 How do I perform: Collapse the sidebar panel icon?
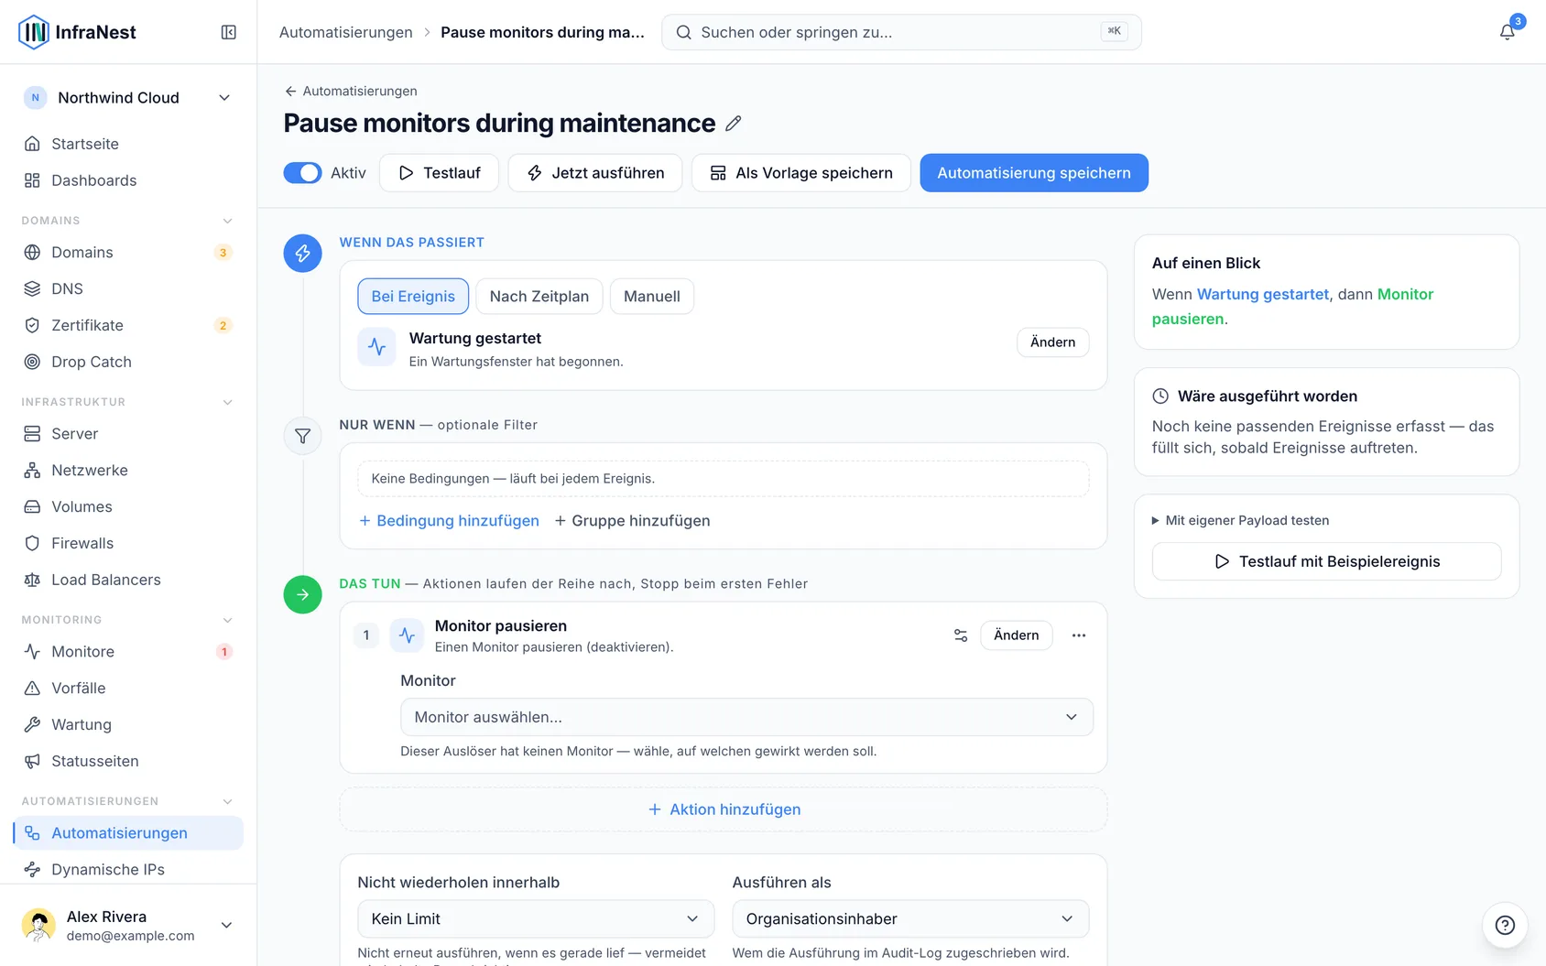tap(229, 32)
